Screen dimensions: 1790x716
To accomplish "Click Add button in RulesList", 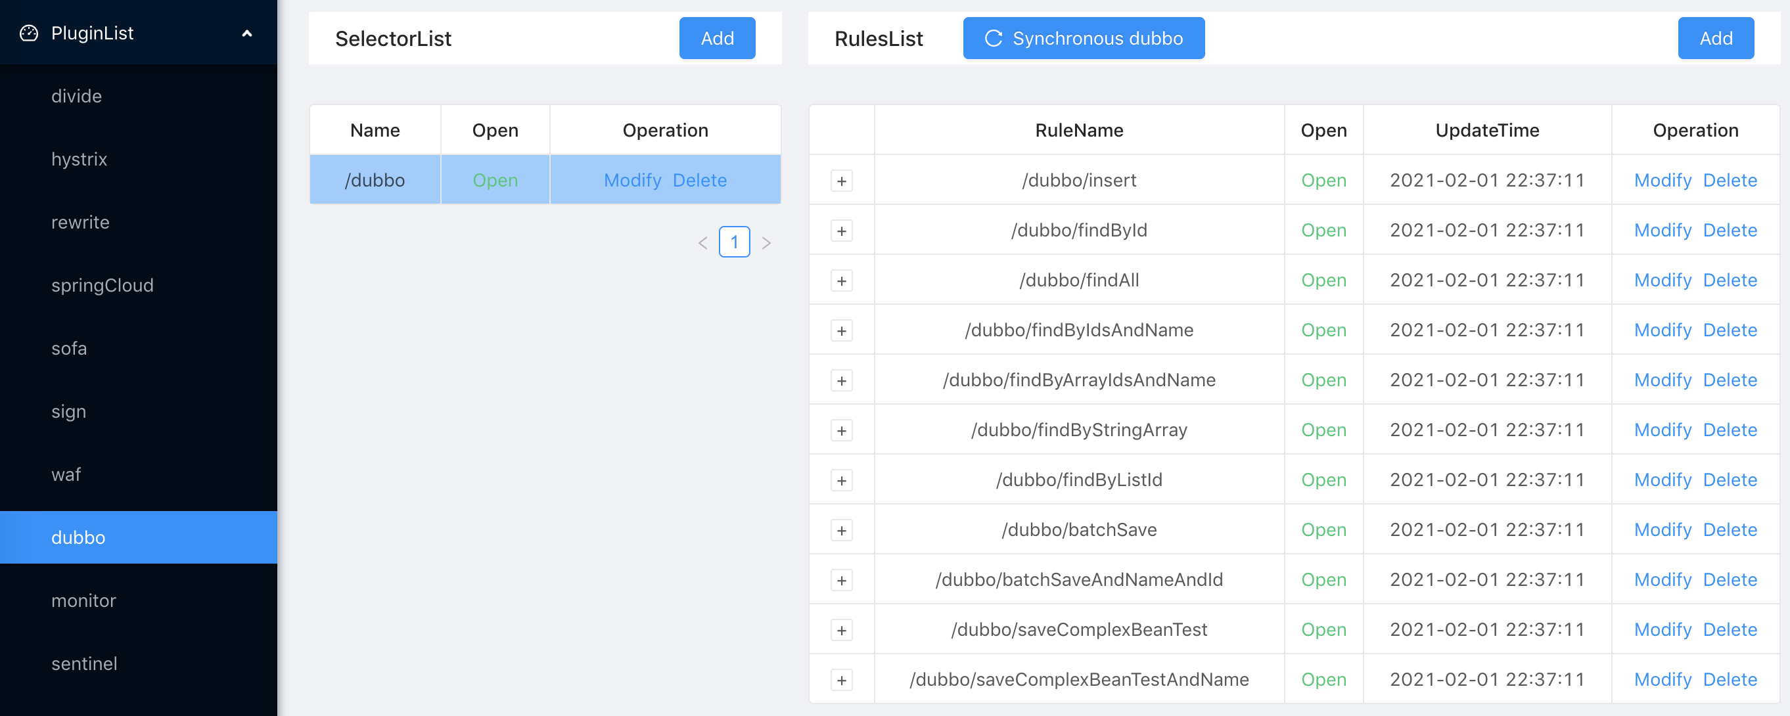I will click(x=1715, y=38).
